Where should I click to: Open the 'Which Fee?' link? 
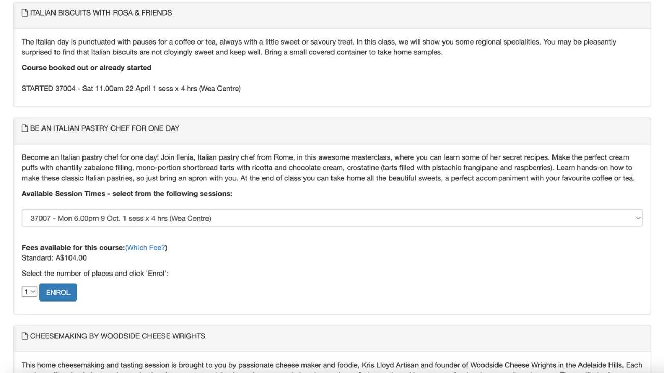coord(146,247)
